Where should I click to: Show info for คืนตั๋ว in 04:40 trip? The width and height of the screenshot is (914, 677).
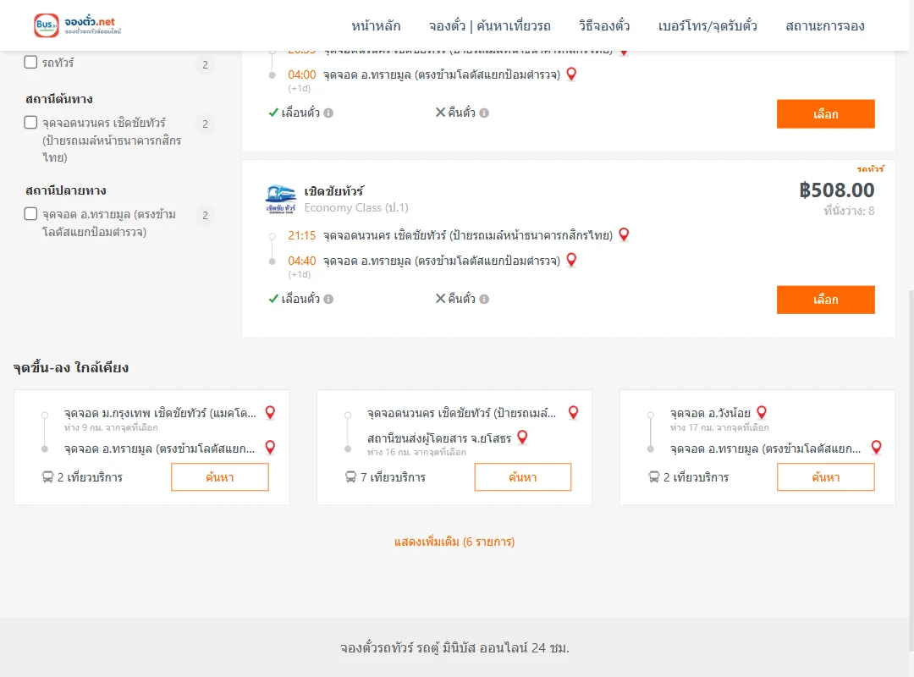(x=484, y=299)
